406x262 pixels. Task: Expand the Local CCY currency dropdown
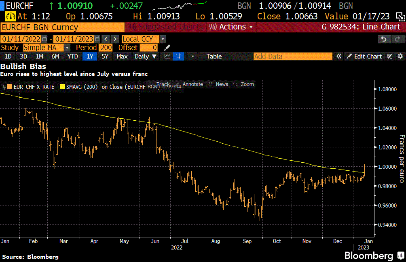(x=162, y=39)
